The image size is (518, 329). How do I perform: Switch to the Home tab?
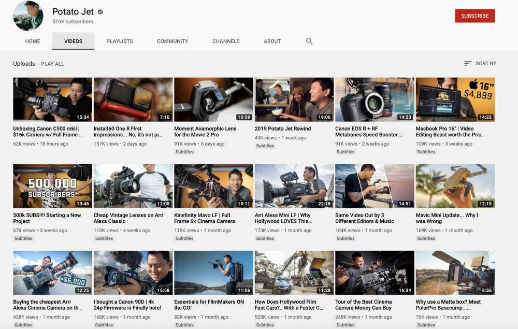(33, 41)
